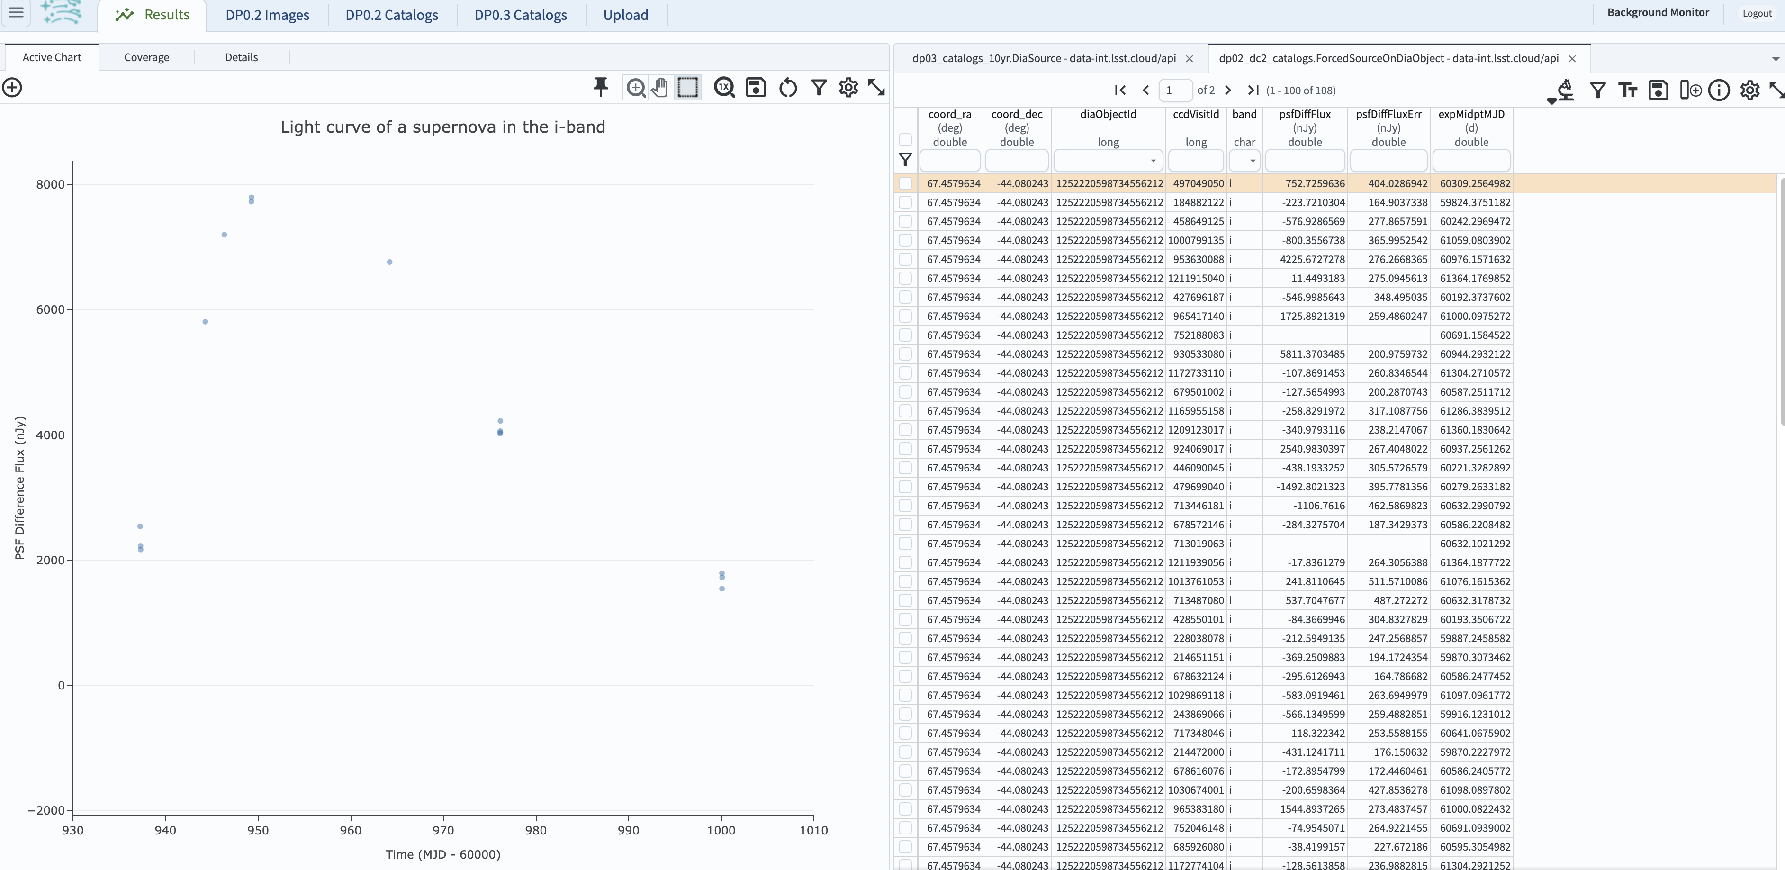This screenshot has height=870, width=1785.
Task: Click the Background Monitor button
Action: [1658, 12]
